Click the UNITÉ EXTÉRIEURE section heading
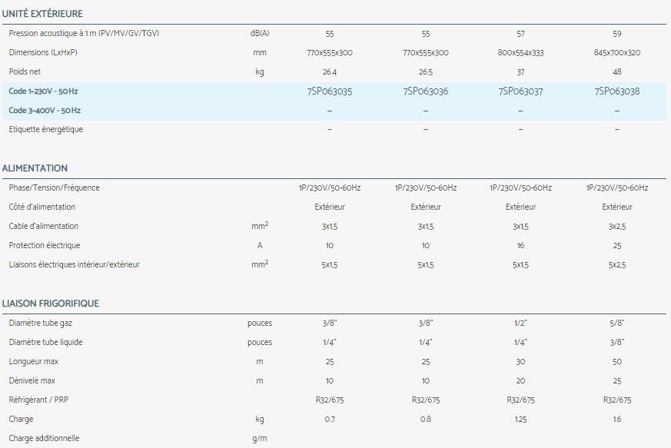 point(43,14)
